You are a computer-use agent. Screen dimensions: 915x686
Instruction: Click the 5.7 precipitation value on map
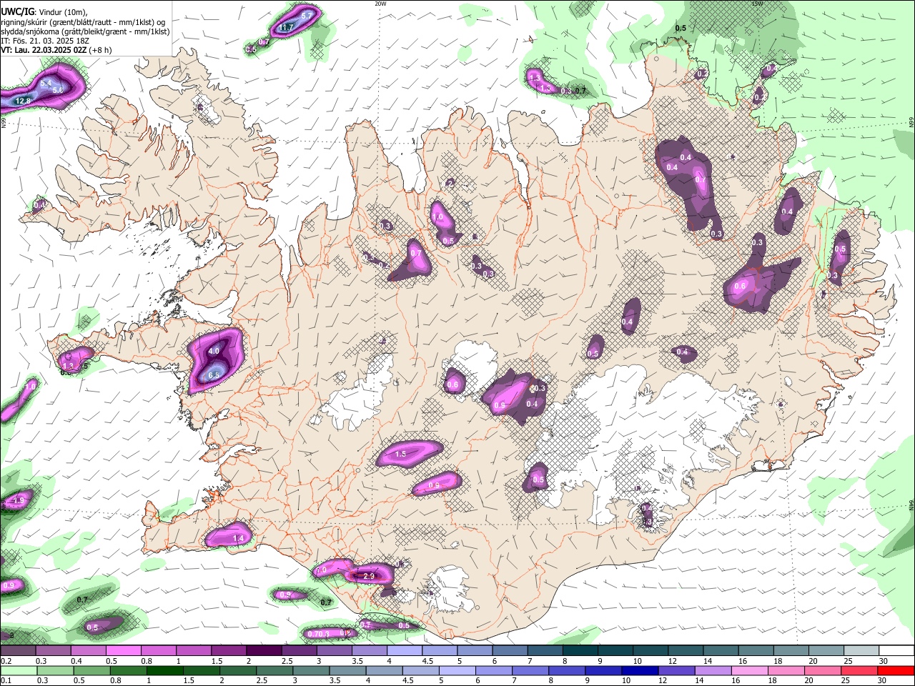[307, 15]
